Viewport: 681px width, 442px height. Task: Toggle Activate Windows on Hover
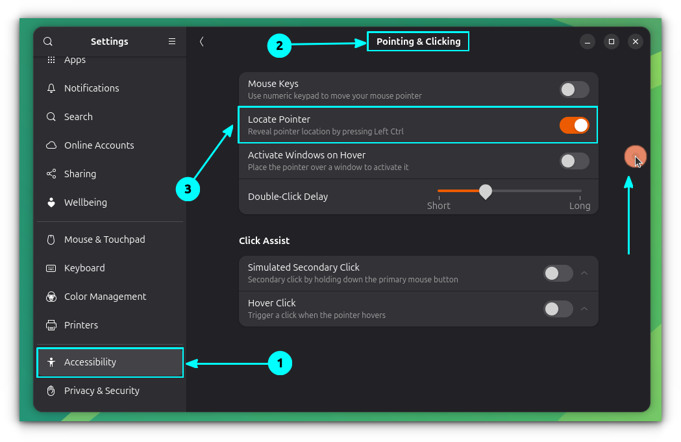tap(574, 161)
